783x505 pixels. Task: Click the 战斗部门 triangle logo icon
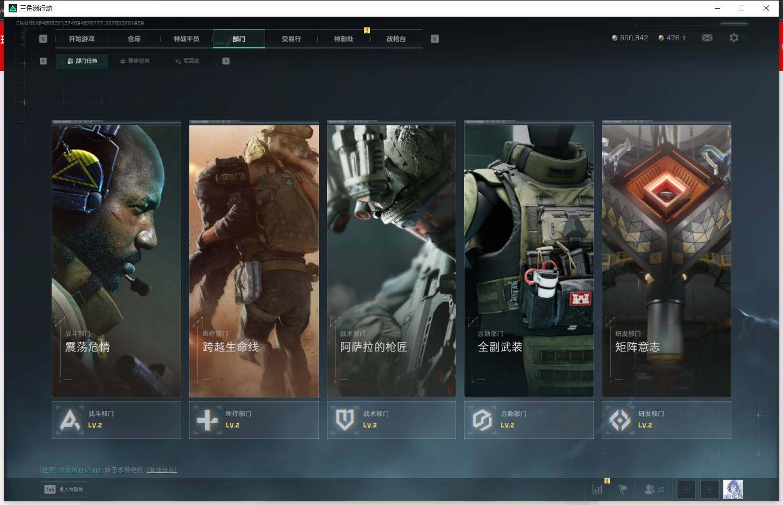tap(70, 420)
